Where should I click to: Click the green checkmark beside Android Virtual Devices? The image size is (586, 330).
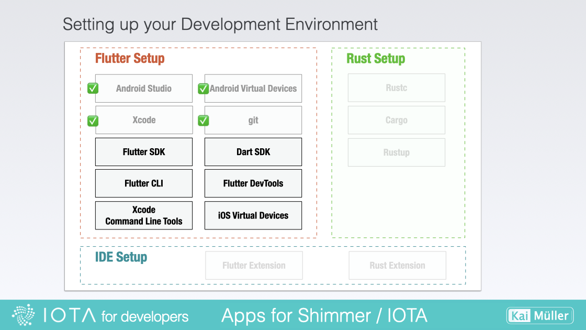203,89
